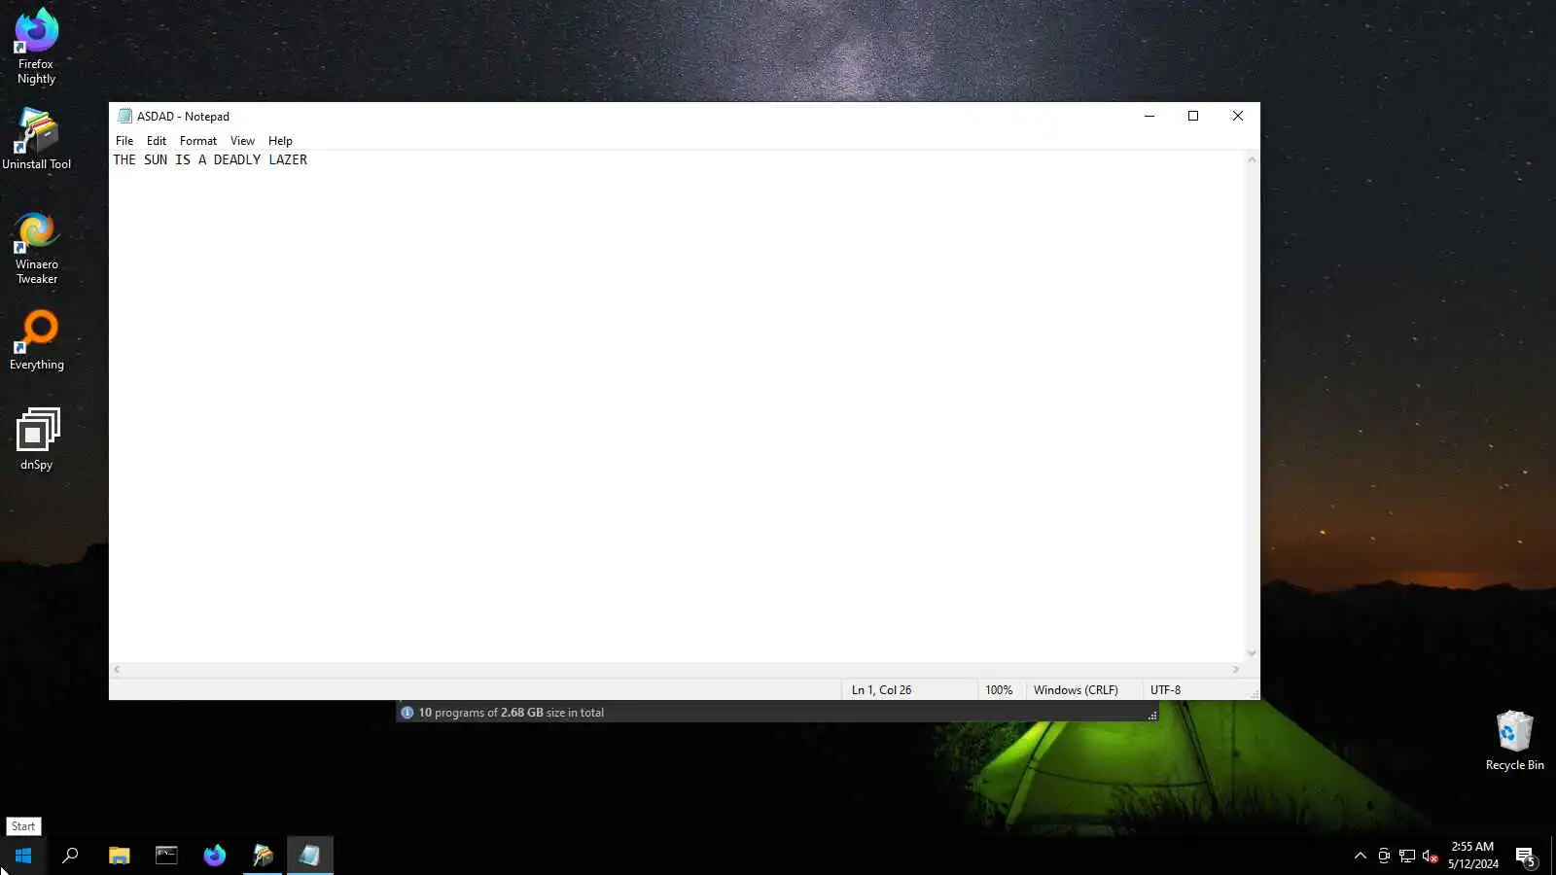Open File Explorer from the taskbar
Image resolution: width=1556 pixels, height=875 pixels.
click(x=119, y=856)
